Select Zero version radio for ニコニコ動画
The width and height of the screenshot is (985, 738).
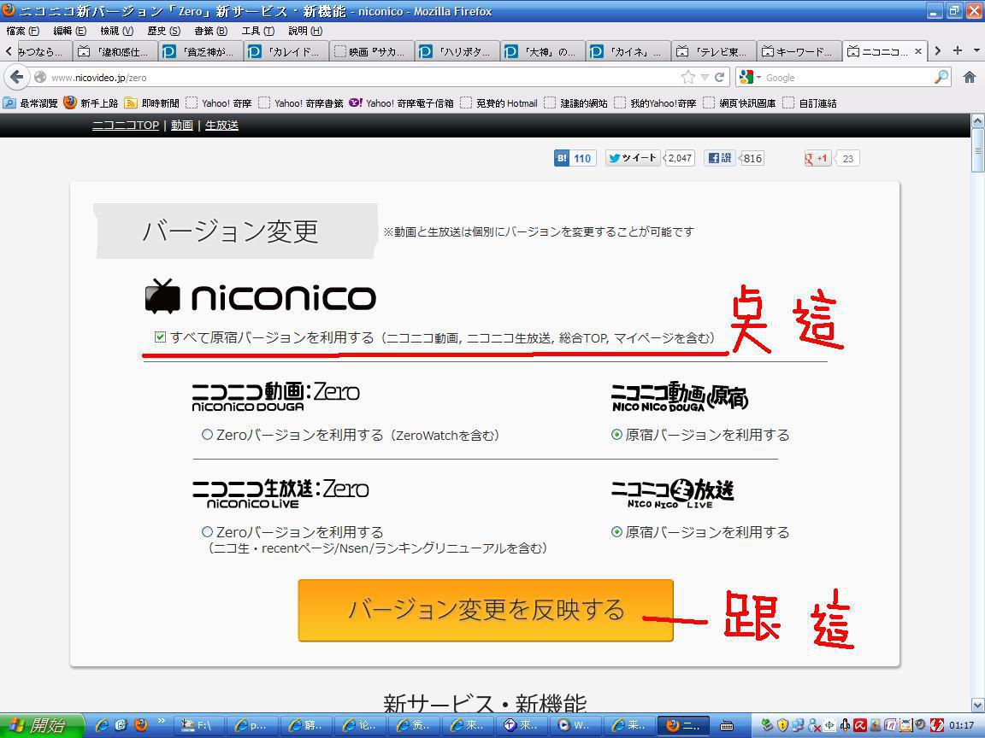[x=207, y=435]
